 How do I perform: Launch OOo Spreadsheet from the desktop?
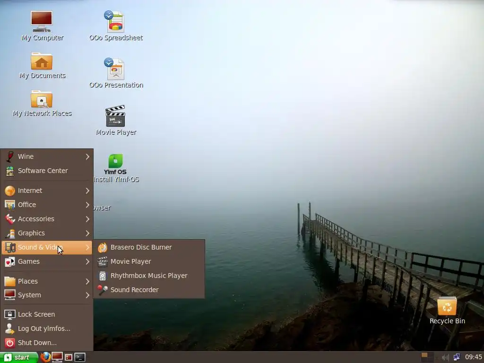click(115, 22)
